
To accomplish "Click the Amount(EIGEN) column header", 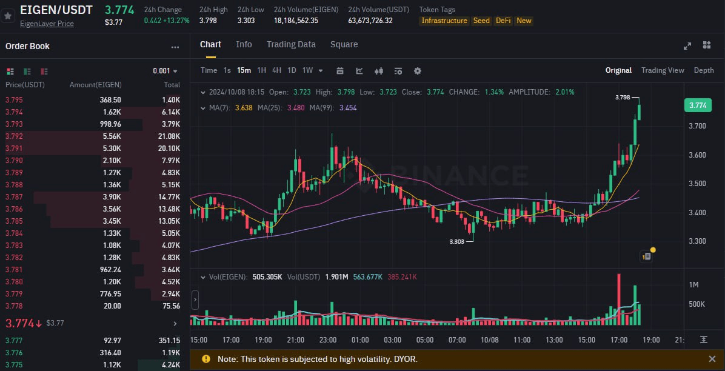I will [95, 85].
